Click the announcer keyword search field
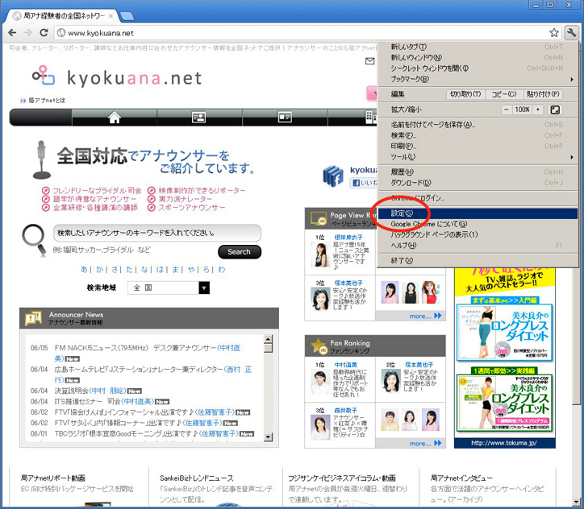The height and width of the screenshot is (509, 584). click(156, 233)
